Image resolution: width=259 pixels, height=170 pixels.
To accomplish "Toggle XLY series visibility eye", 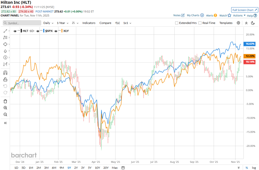I will point(56,31).
